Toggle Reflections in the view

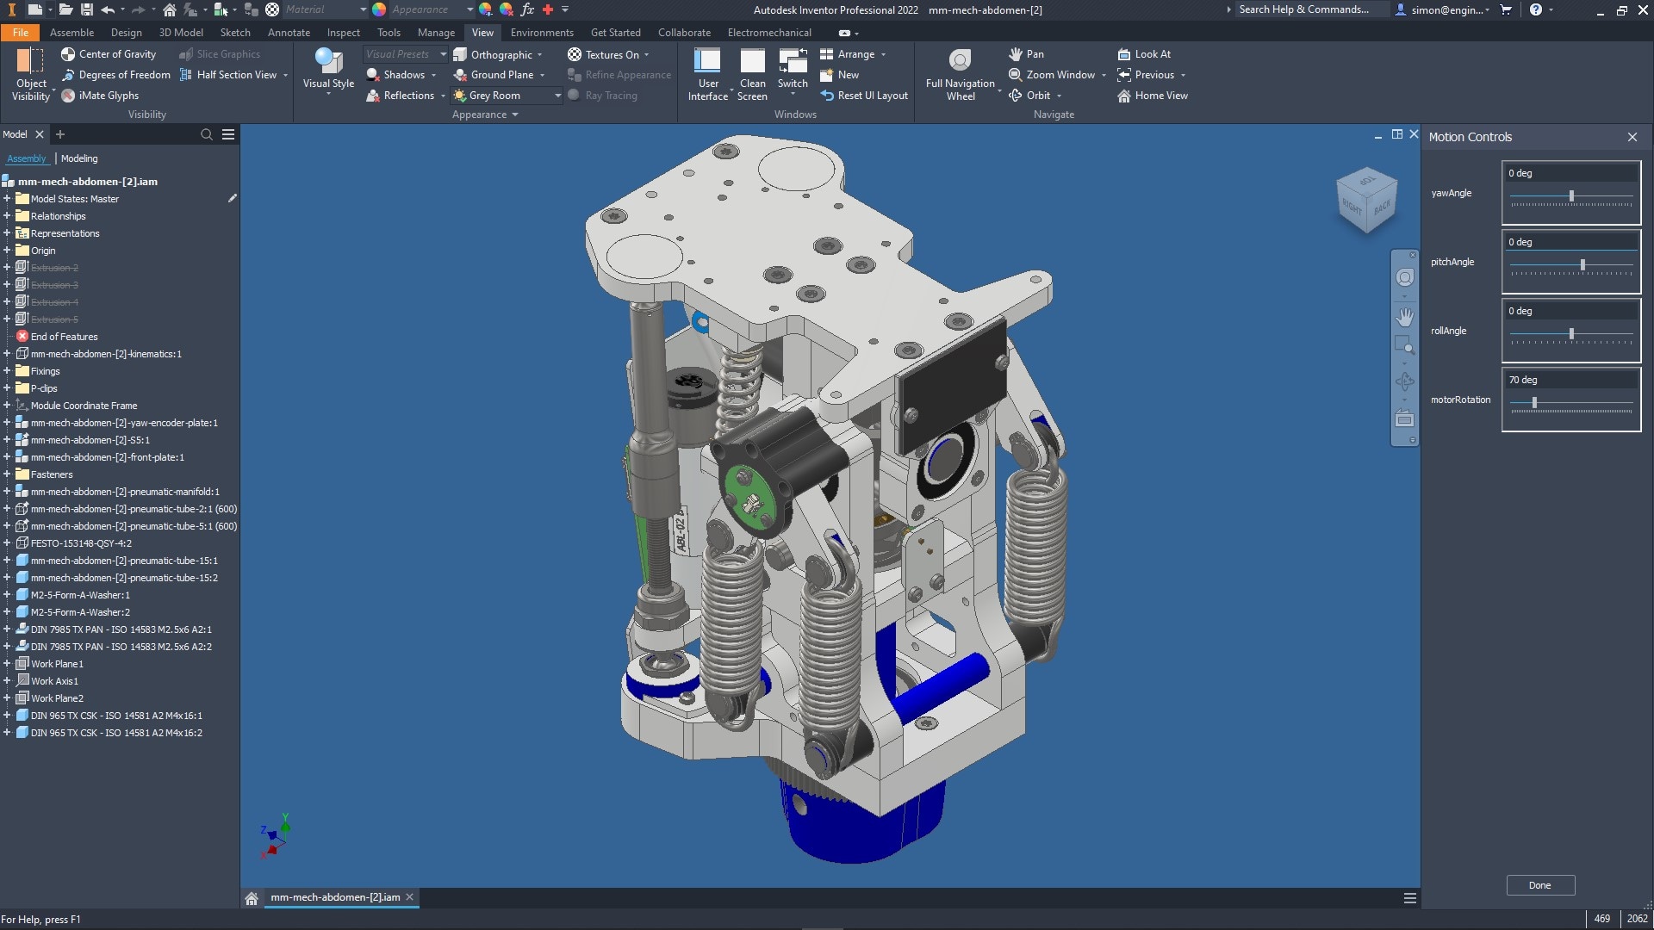[x=401, y=96]
